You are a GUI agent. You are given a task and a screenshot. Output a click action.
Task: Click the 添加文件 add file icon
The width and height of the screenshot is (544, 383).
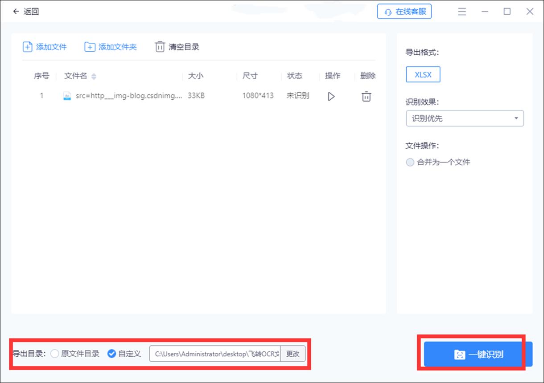[27, 46]
